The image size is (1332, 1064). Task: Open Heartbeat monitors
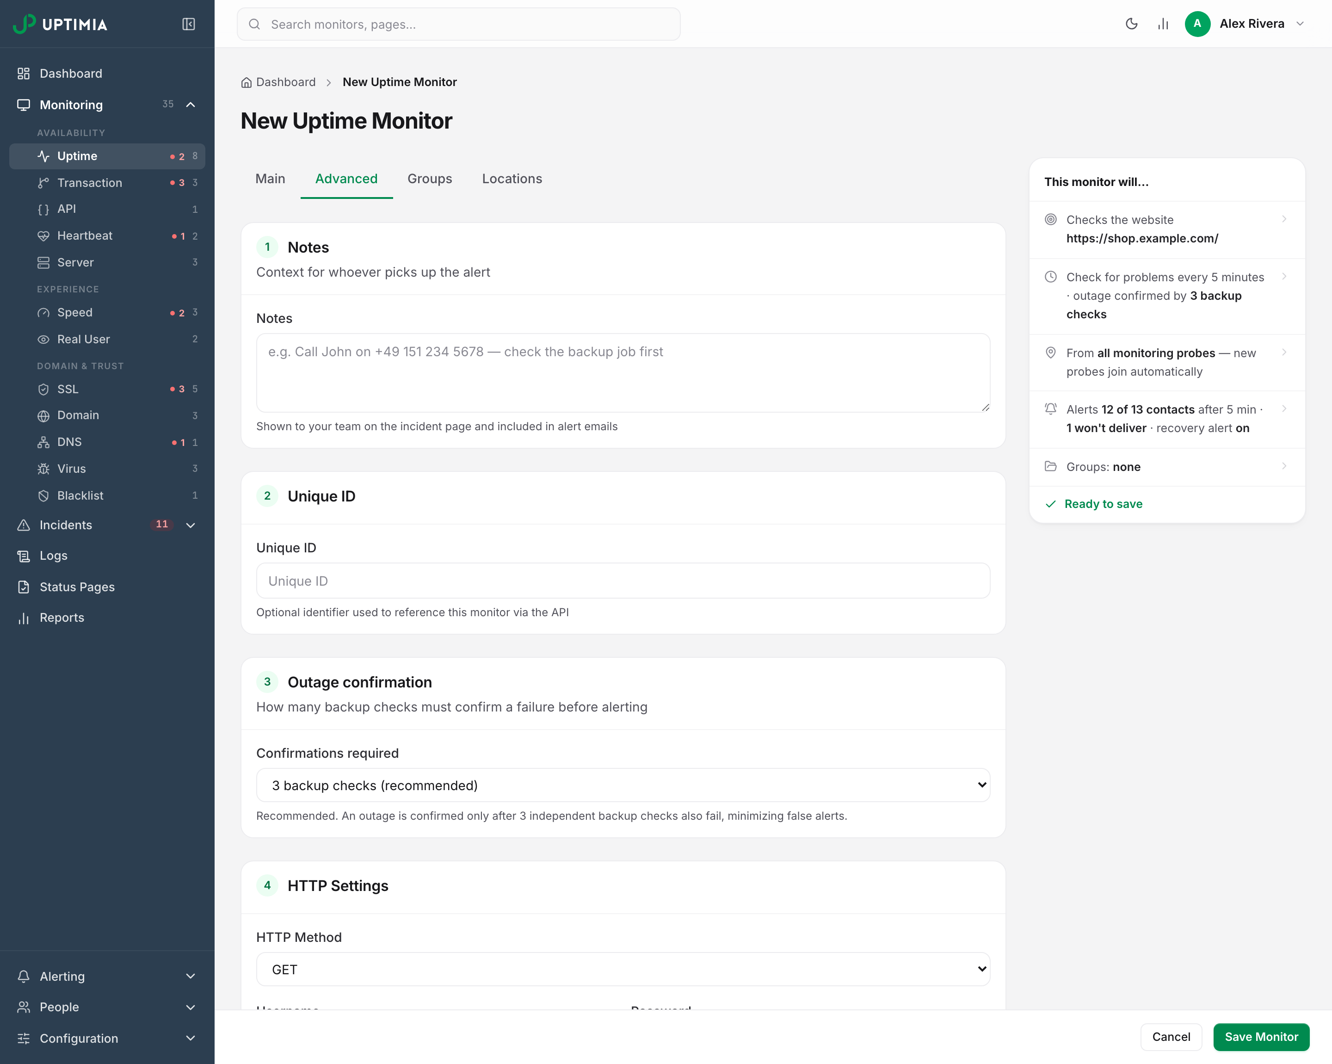click(x=107, y=236)
